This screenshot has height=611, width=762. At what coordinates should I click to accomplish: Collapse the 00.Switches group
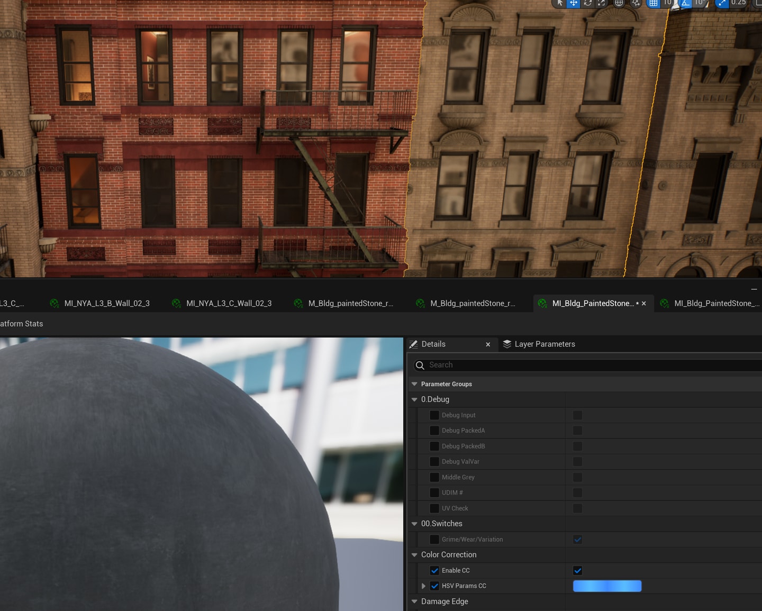414,524
